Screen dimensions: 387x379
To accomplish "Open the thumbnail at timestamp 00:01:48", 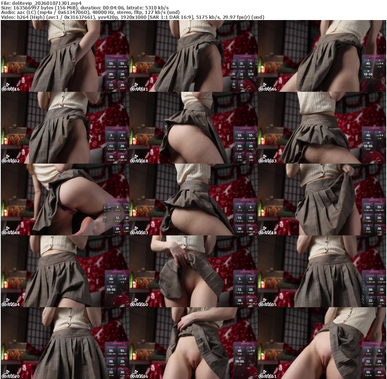I will [x=65, y=200].
